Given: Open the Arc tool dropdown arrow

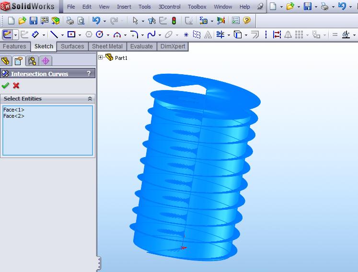Looking at the screenshot, I should click(126, 35).
